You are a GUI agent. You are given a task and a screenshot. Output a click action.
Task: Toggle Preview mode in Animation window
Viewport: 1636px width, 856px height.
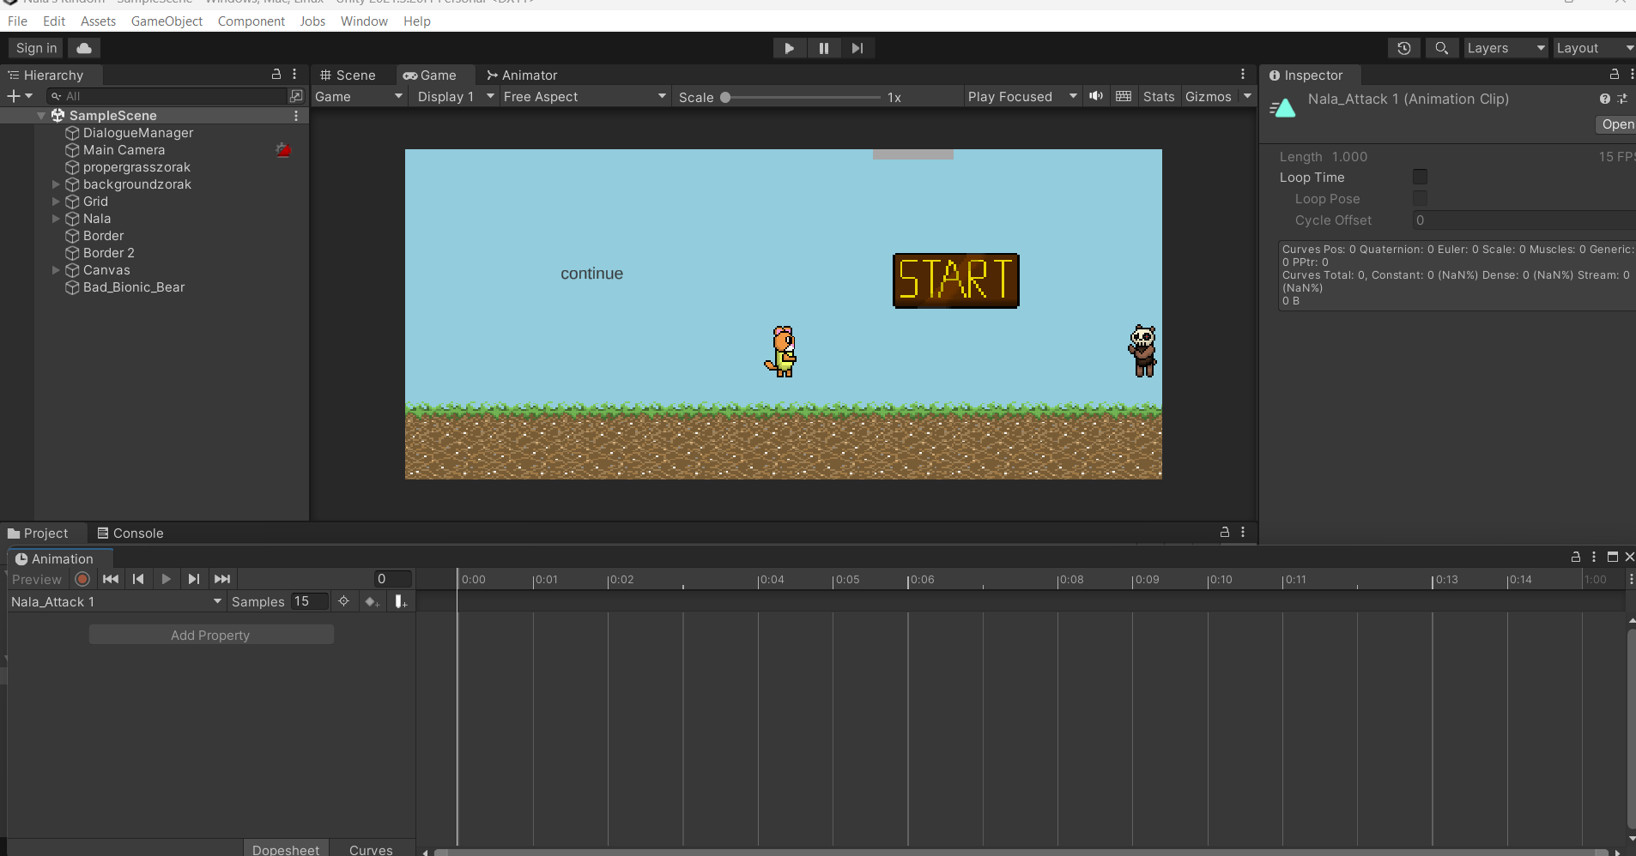point(37,580)
